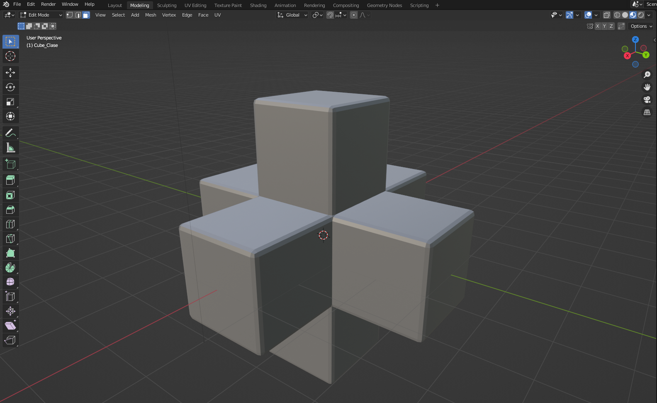The image size is (657, 403).
Task: Toggle Y axis mesh symmetry
Action: tap(604, 26)
